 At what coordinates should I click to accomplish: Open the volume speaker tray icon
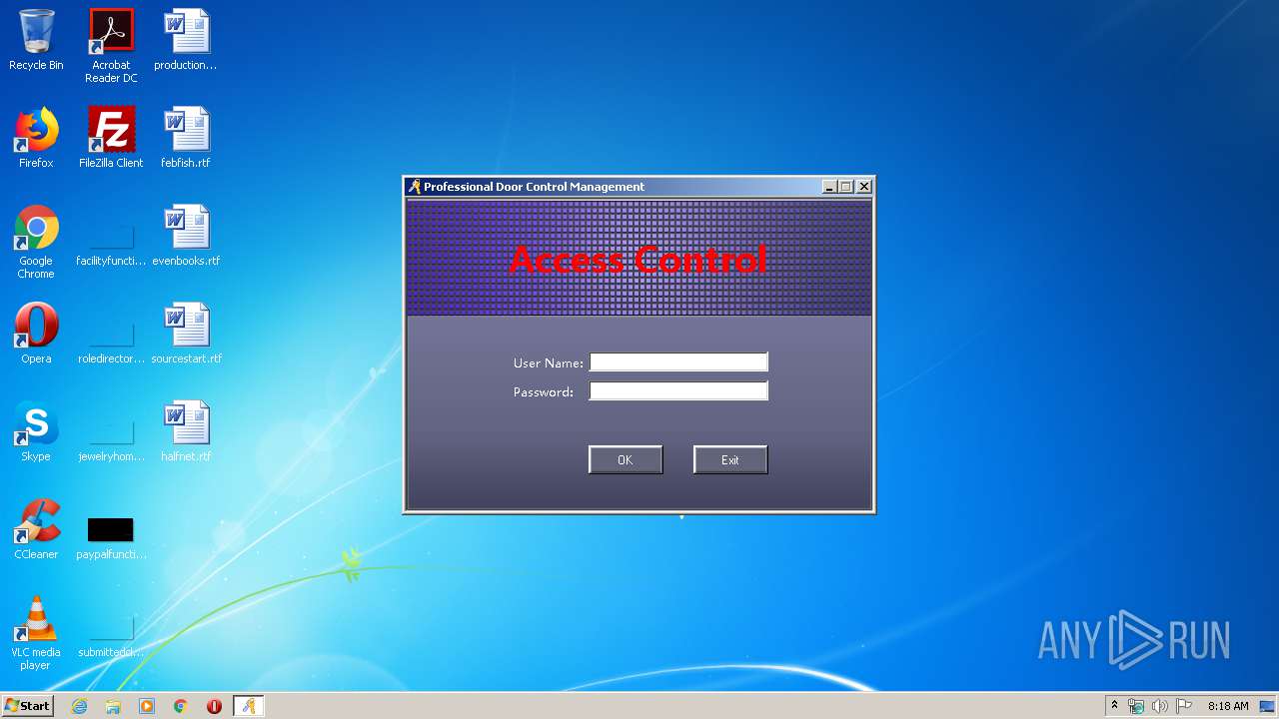1160,706
